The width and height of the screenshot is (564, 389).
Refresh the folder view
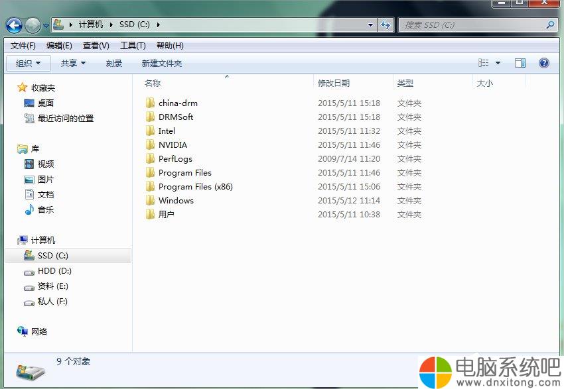pyautogui.click(x=386, y=25)
